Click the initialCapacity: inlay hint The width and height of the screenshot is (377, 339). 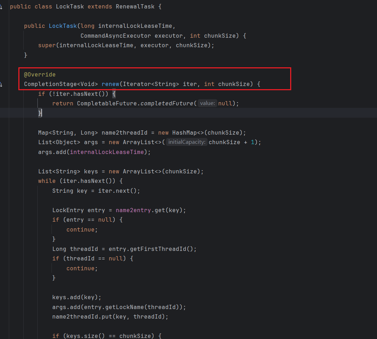click(187, 142)
